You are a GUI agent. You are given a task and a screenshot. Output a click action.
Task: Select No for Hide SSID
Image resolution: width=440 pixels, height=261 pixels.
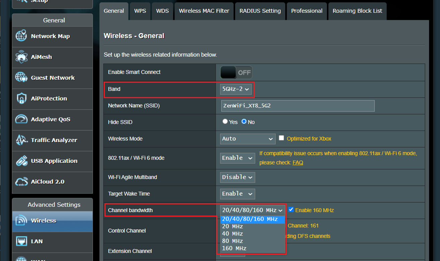pyautogui.click(x=244, y=121)
